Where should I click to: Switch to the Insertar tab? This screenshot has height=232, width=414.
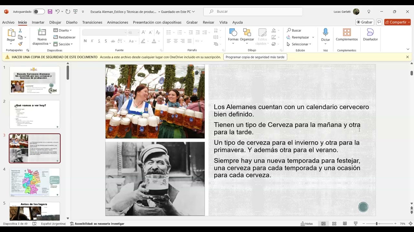tap(38, 22)
